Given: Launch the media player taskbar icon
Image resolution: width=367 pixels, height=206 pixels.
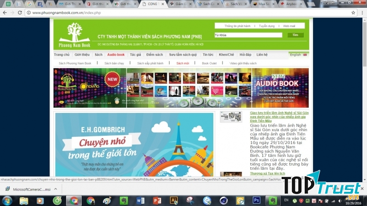Looking at the screenshot, I should (x=40, y=201).
